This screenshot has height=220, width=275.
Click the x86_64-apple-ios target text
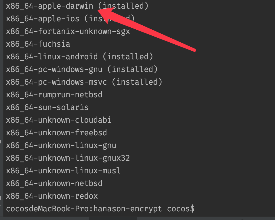click(x=43, y=18)
